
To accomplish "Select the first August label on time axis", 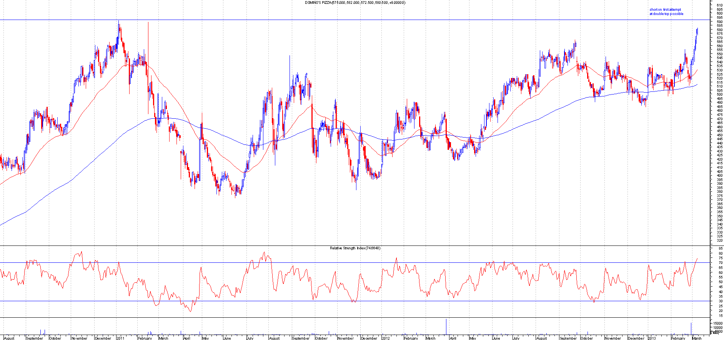I will 8,338.
